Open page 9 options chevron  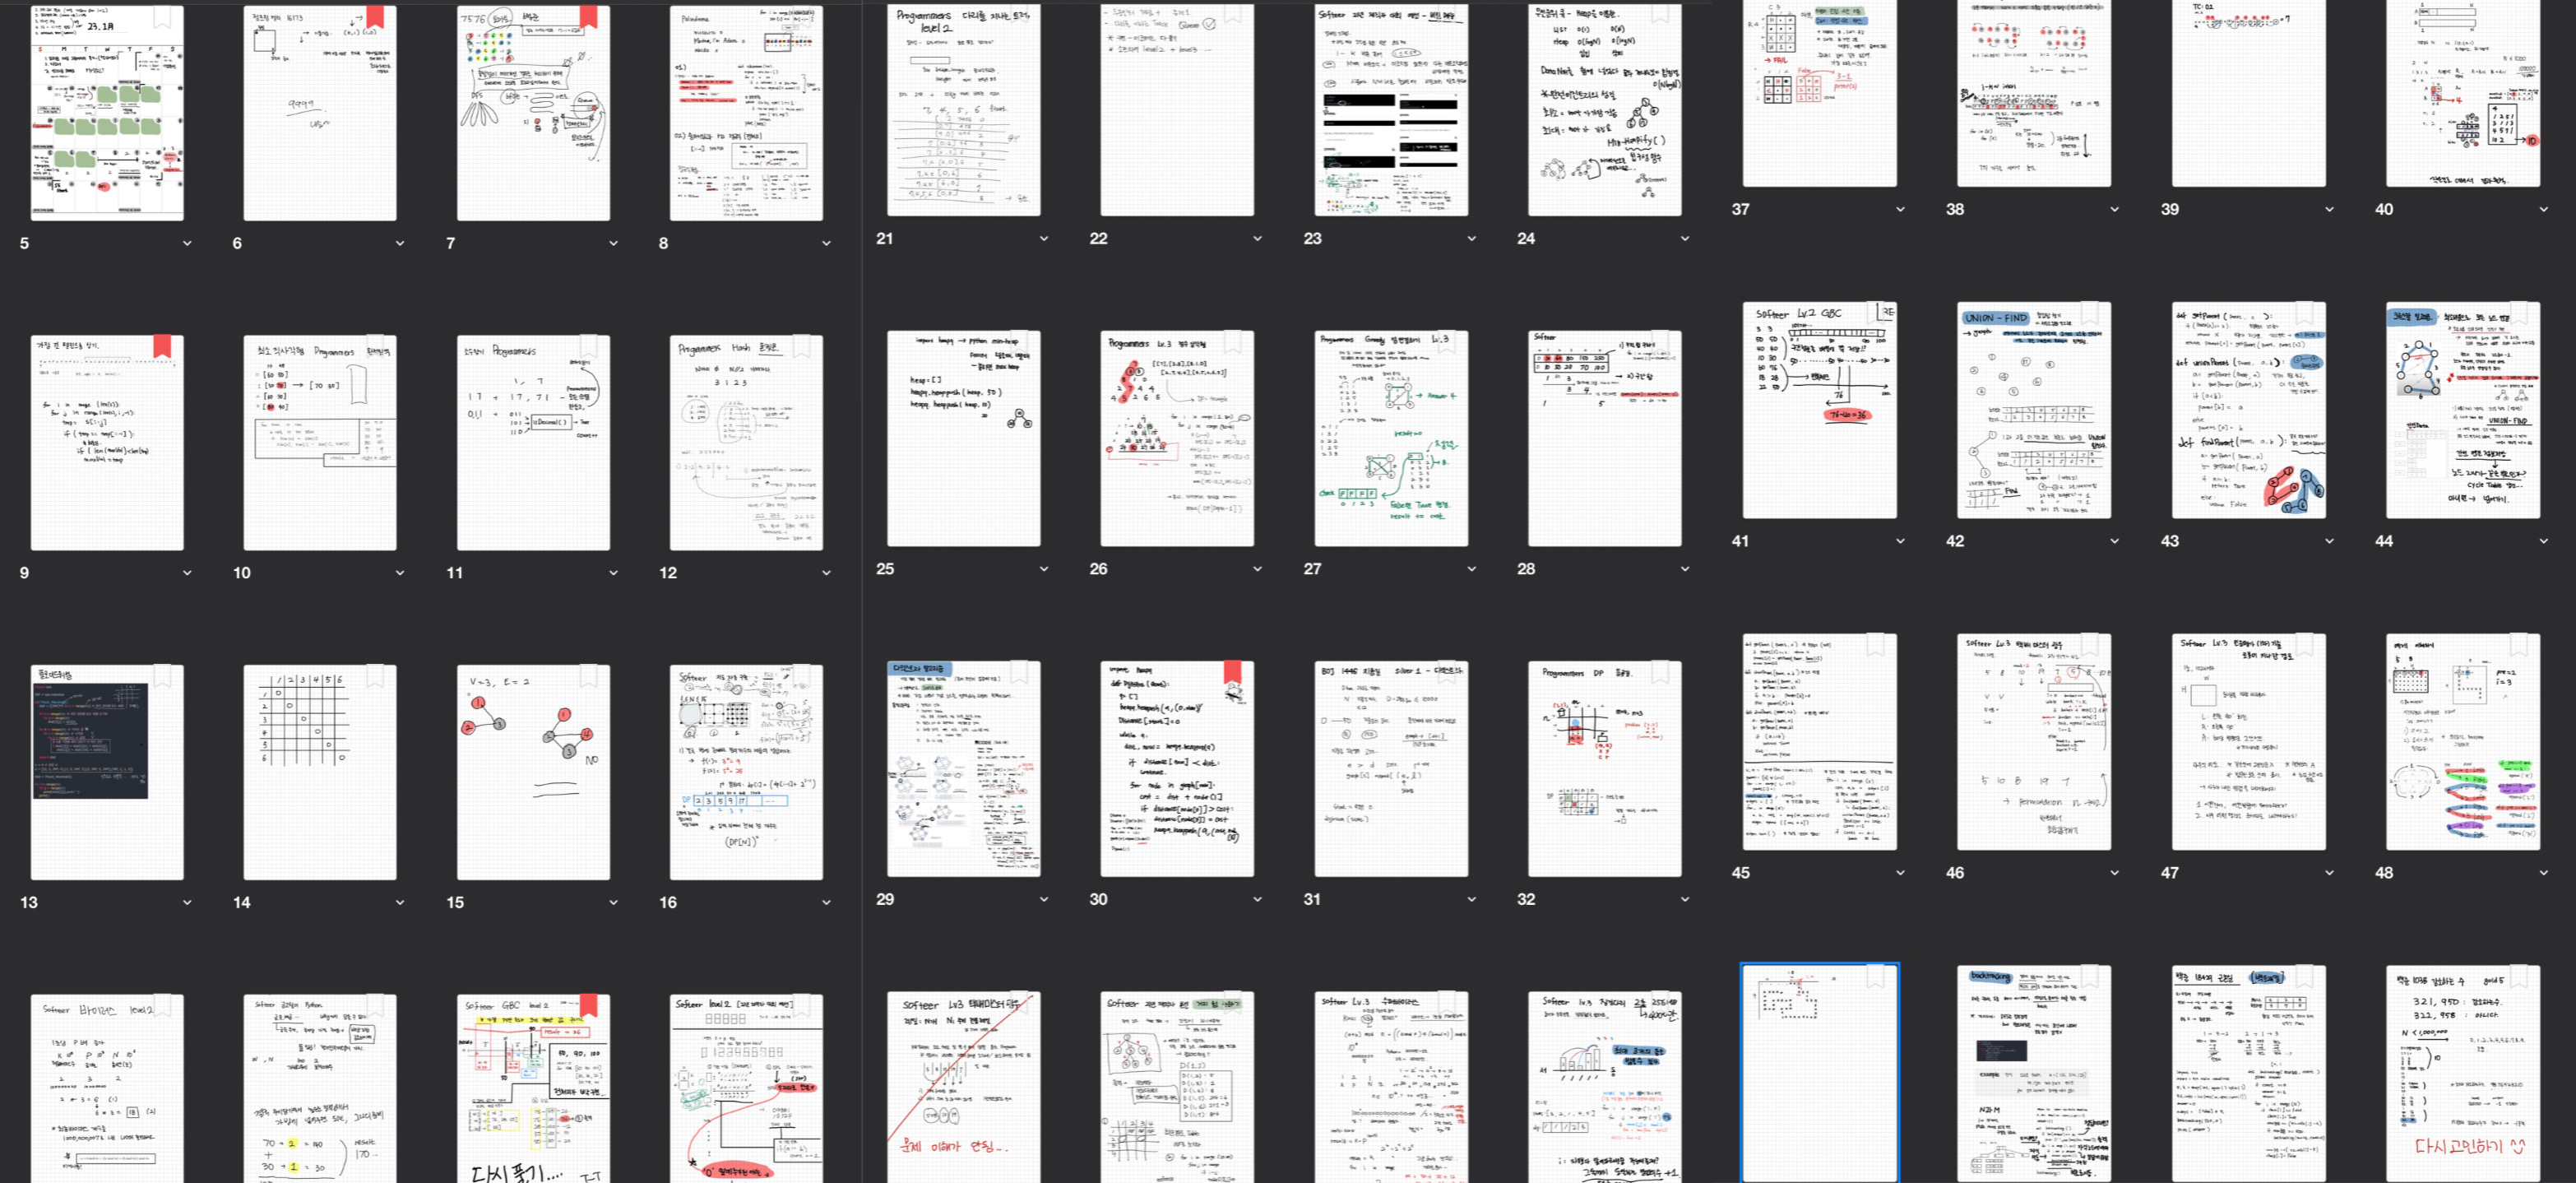coord(187,573)
